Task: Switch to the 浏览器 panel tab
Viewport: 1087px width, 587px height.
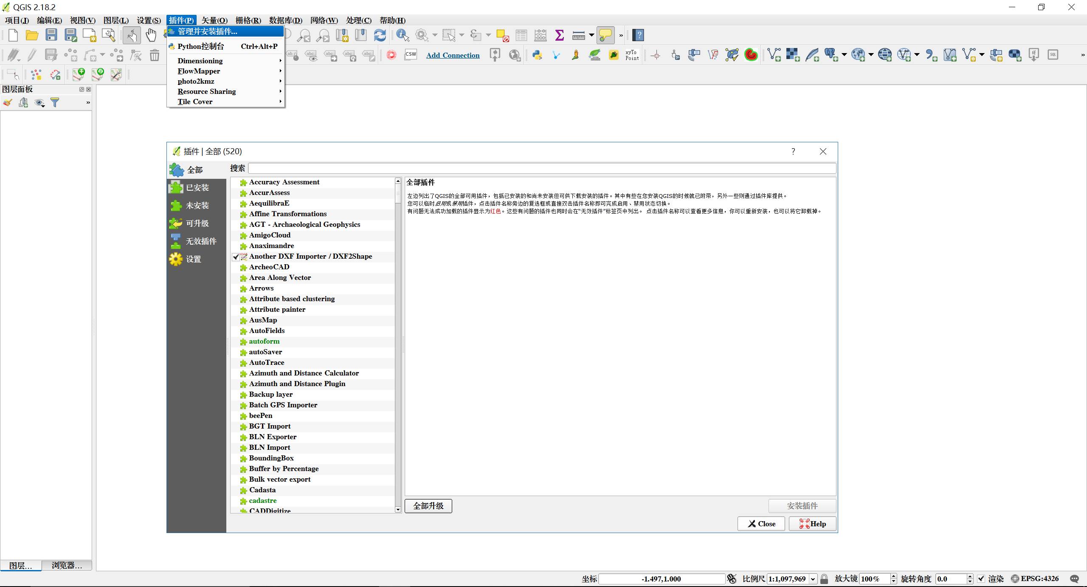Action: tap(67, 565)
